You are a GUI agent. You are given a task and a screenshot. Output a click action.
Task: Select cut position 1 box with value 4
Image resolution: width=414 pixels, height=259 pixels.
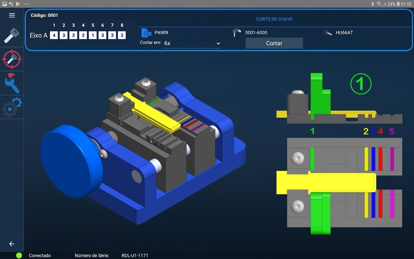click(54, 35)
